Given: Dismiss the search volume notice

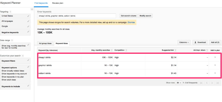Looking at the screenshot, I should 131,22.
